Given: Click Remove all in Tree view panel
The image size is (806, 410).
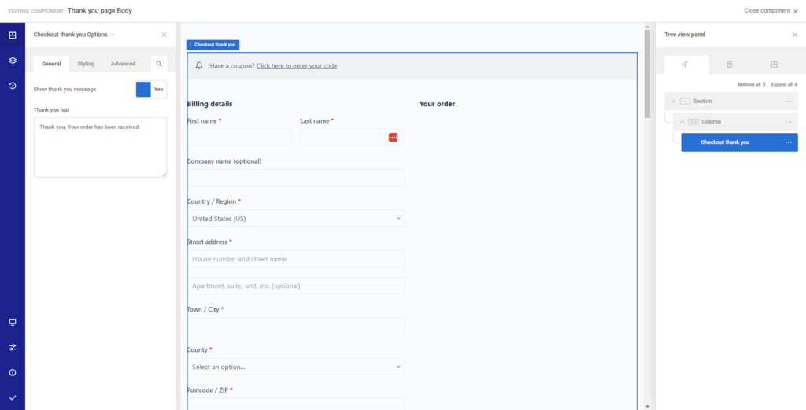Looking at the screenshot, I should [751, 84].
